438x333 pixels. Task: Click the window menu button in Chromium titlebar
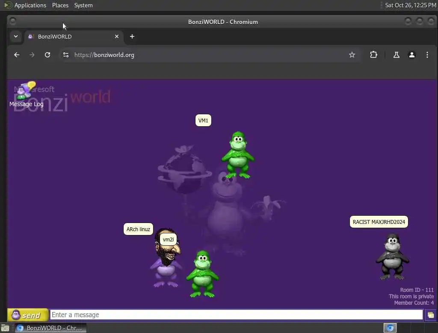click(x=13, y=21)
